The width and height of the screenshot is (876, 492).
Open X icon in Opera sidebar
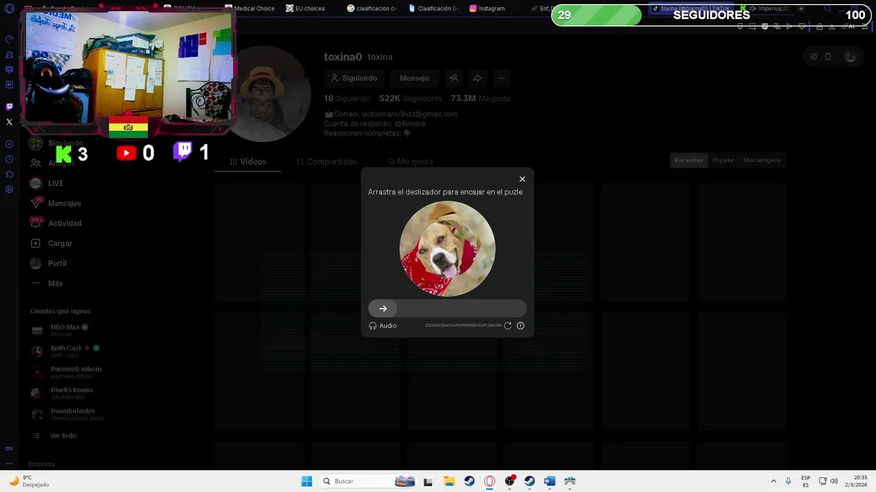click(9, 122)
